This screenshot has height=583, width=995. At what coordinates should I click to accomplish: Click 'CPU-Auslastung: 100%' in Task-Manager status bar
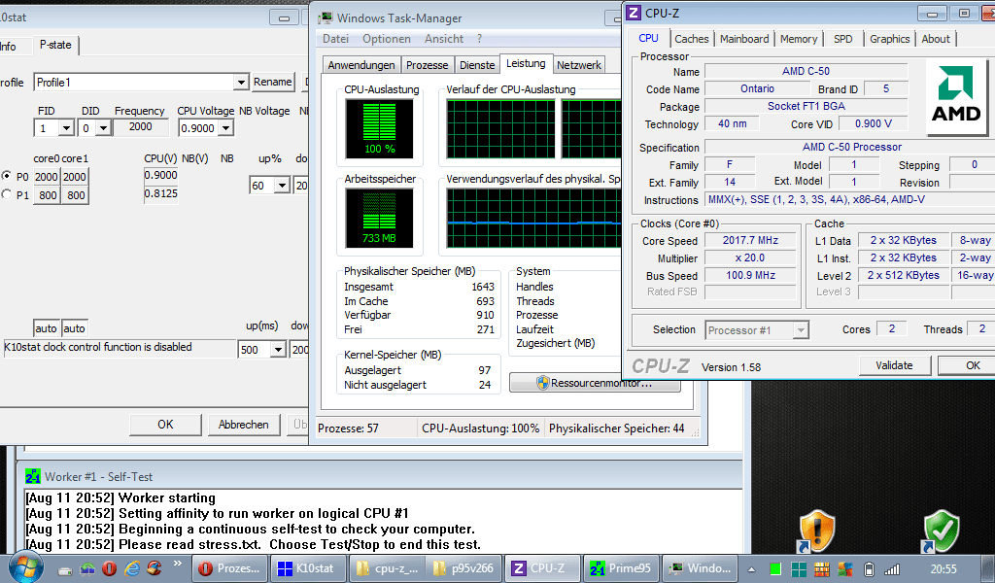click(x=480, y=429)
